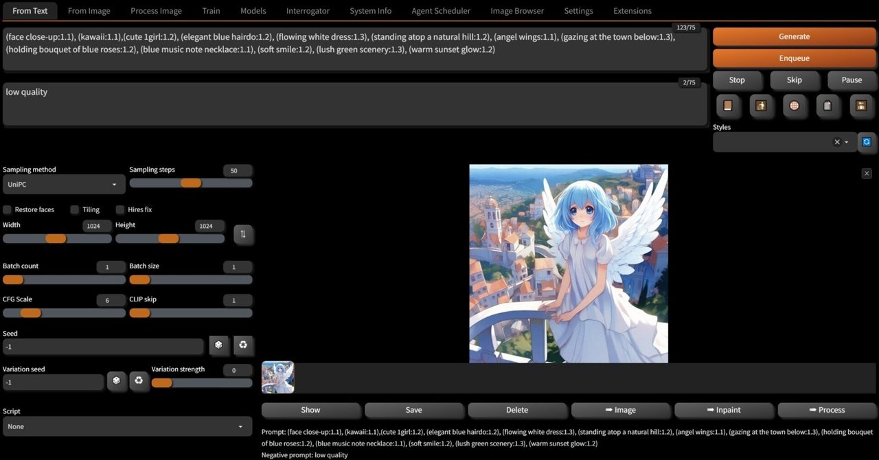Click the random variation seed dice icon
Screen dimensions: 879x460
(x=116, y=380)
